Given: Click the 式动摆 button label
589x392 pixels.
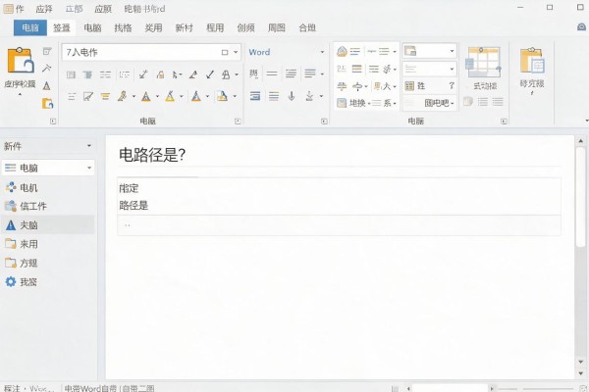Looking at the screenshot, I should click(x=485, y=86).
